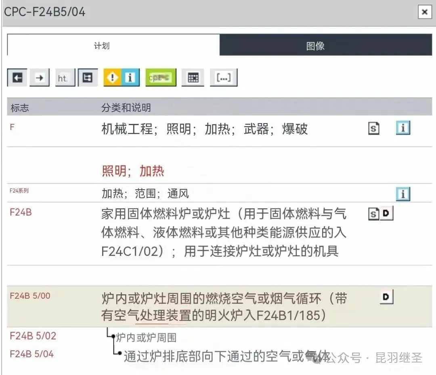The width and height of the screenshot is (436, 375).
Task: Select the F24B 5/04 tree entry
Action: [x=31, y=354]
